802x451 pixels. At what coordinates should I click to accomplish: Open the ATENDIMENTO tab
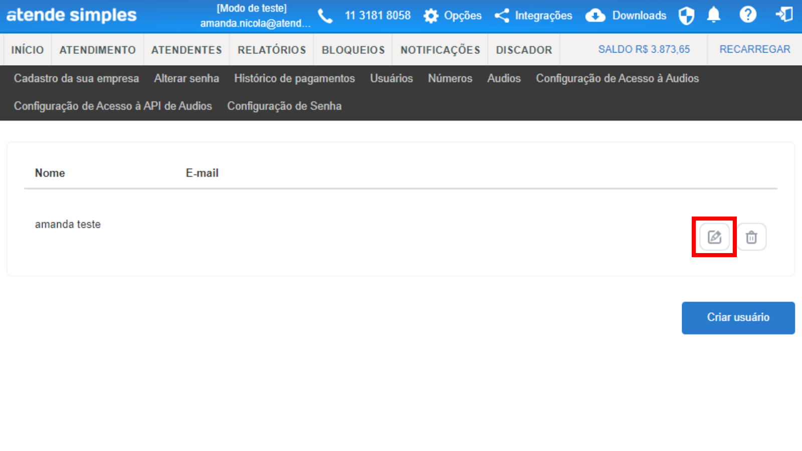point(97,50)
